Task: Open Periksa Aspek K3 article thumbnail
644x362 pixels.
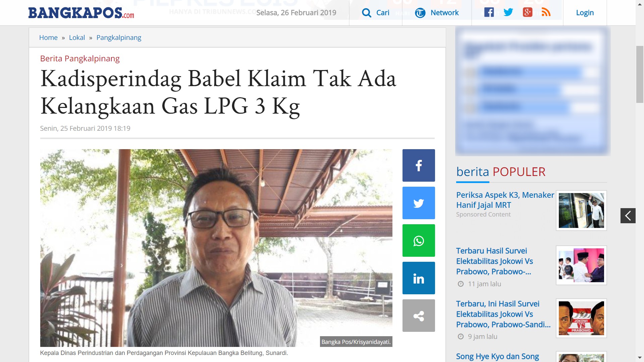Action: coord(581,210)
